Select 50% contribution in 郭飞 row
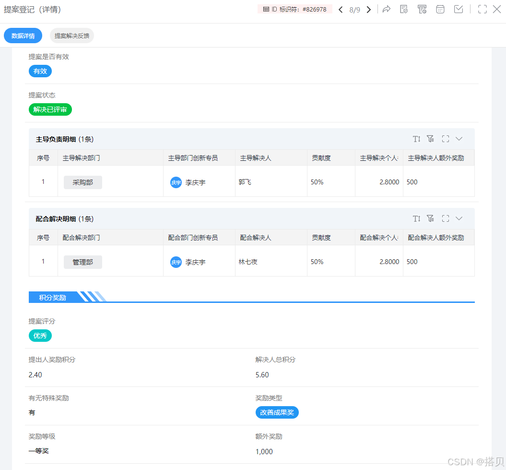This screenshot has height=470, width=506. click(331, 182)
